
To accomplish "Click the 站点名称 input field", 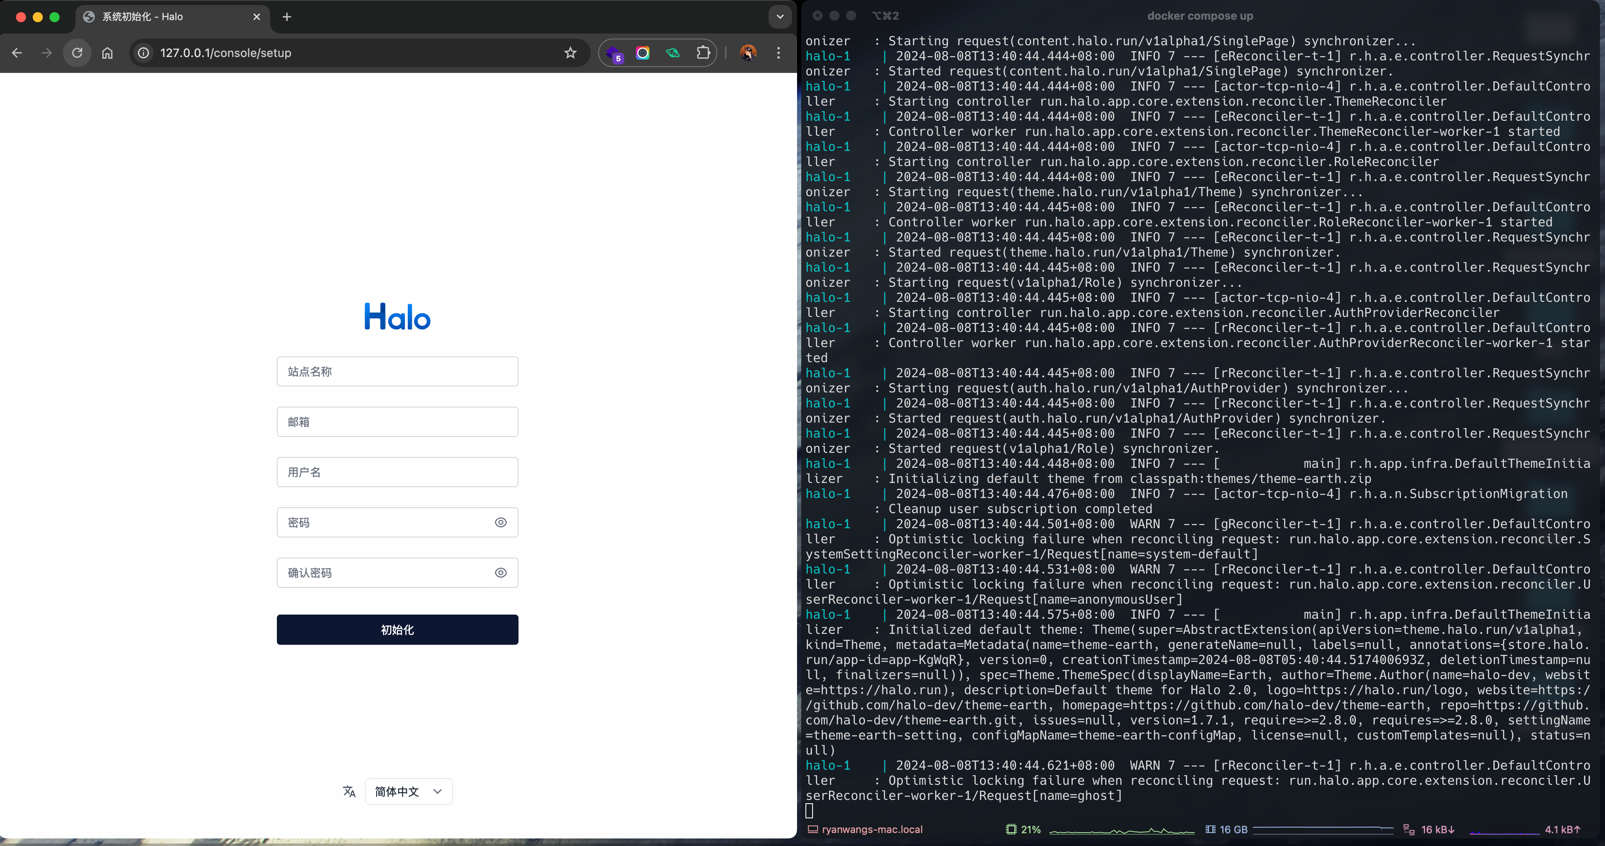I will click(397, 371).
